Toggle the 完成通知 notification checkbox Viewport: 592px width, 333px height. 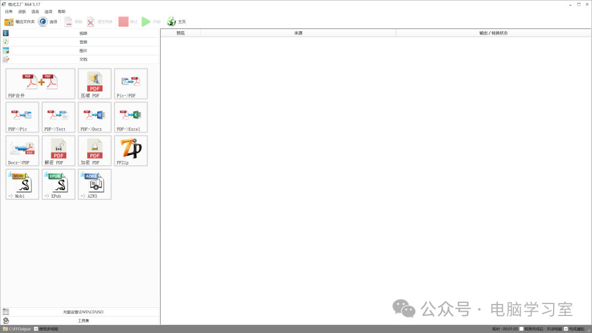[566, 329]
